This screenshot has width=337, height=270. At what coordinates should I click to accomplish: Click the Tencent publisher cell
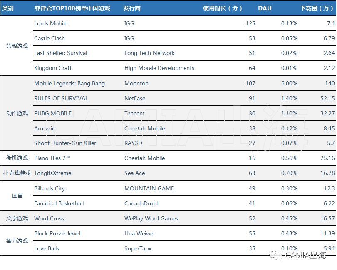[x=134, y=113]
